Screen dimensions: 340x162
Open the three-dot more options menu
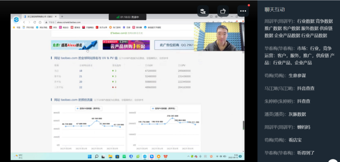tap(243, 11)
